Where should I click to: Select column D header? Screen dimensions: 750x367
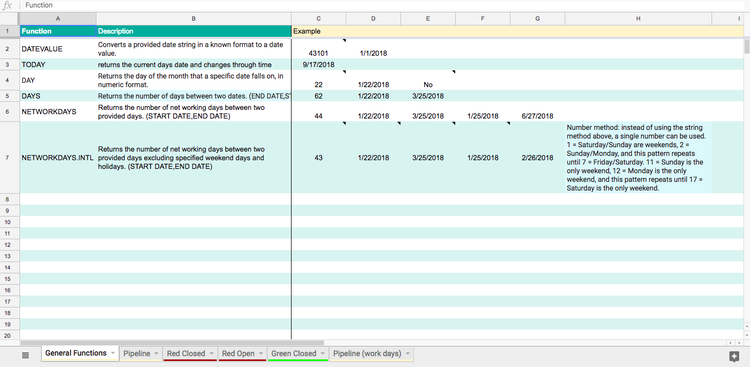(373, 18)
